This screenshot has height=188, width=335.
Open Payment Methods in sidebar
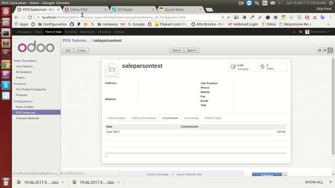point(28,119)
